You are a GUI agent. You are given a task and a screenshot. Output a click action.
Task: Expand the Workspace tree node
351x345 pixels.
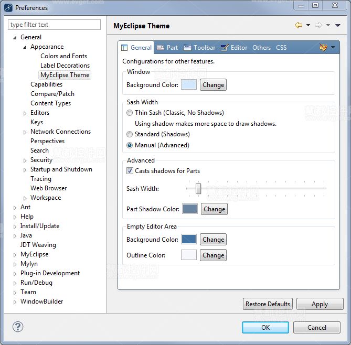click(x=25, y=198)
